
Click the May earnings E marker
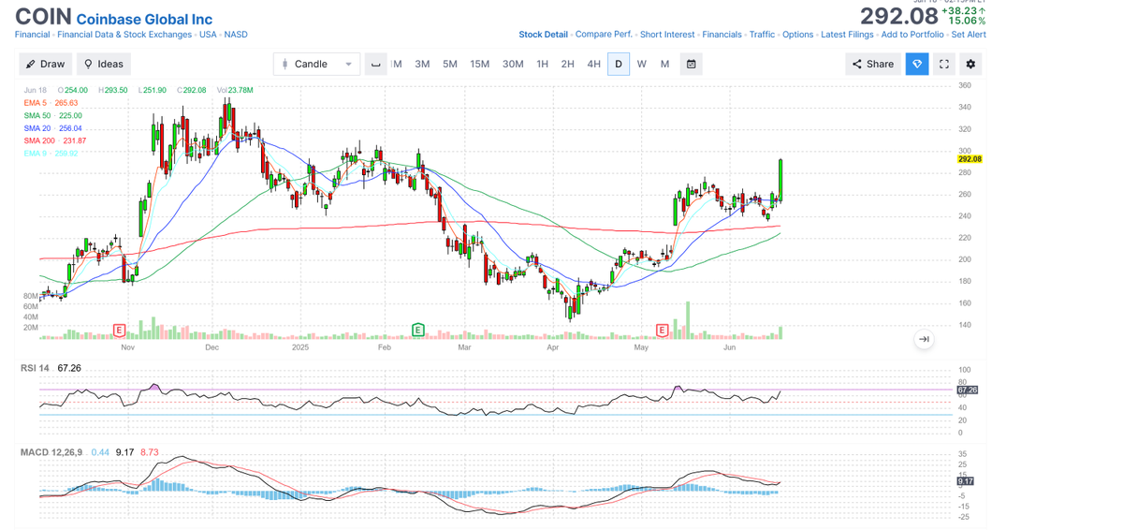click(x=663, y=331)
